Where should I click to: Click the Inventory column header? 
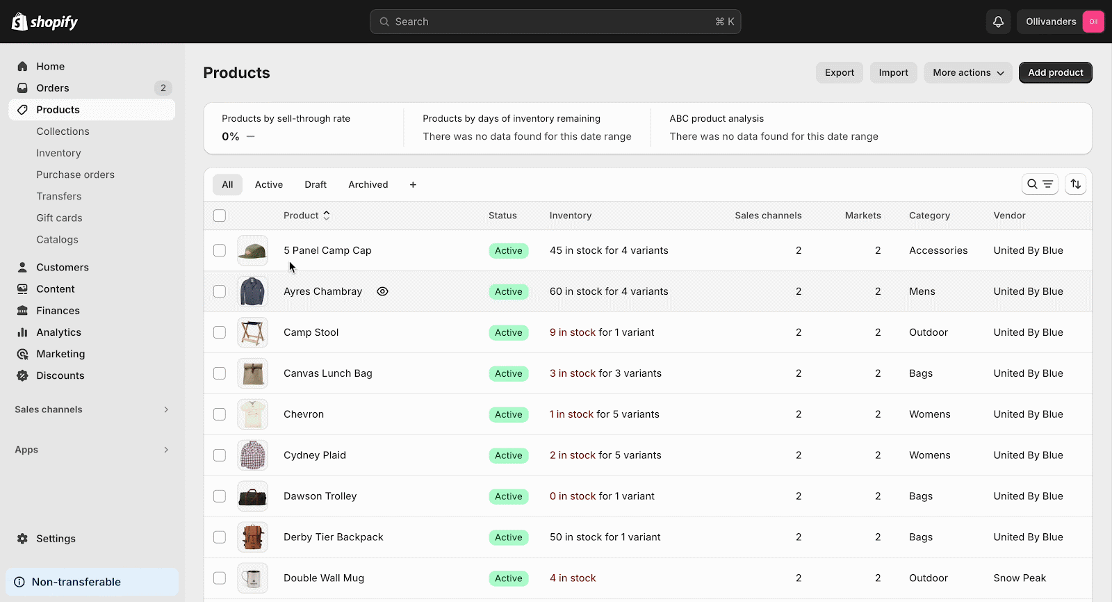pos(570,215)
